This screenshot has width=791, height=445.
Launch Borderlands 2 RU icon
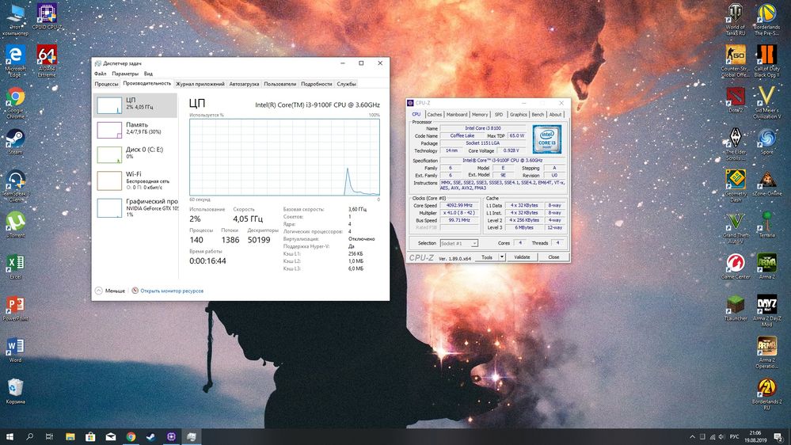[766, 394]
